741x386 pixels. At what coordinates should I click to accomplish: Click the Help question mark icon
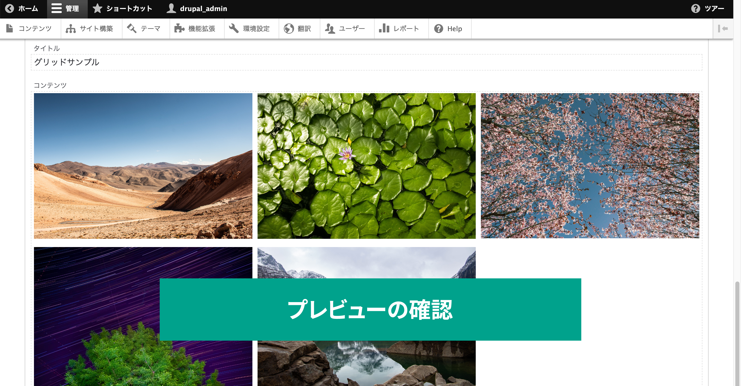tap(438, 29)
